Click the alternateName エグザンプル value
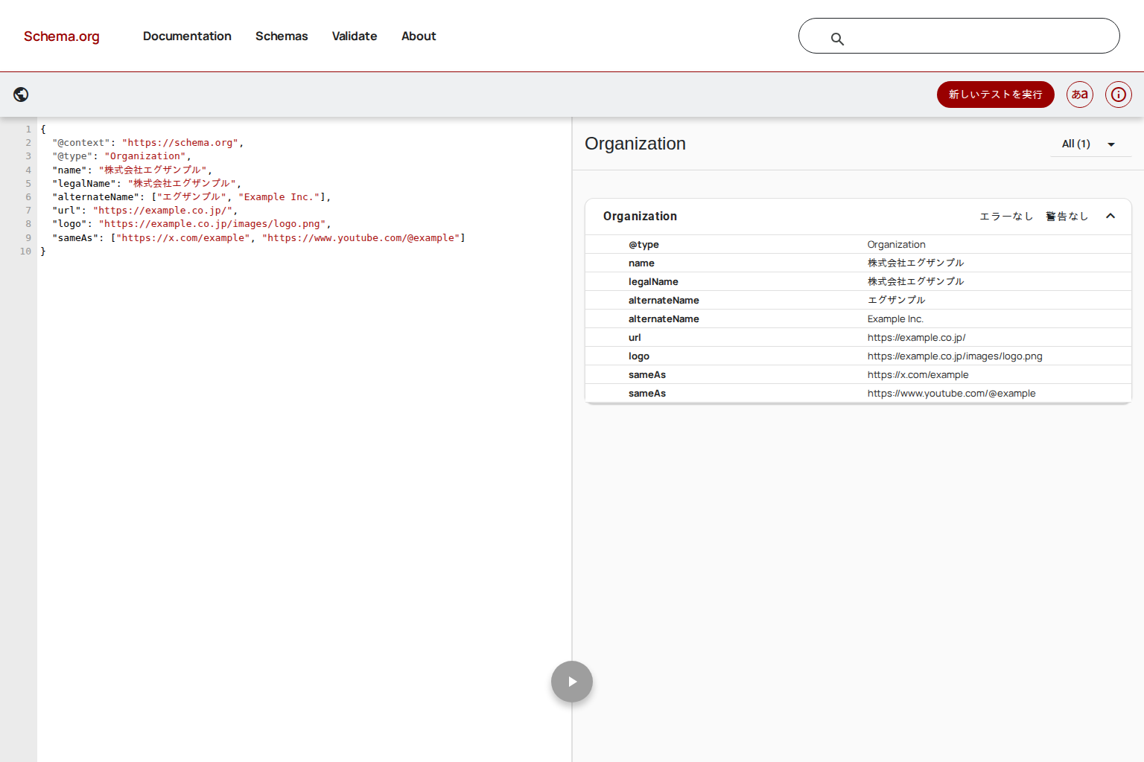This screenshot has width=1144, height=762. 896,300
